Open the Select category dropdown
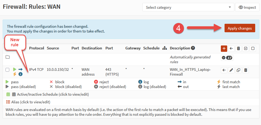Screen dimensions: 261x125 point(188,7)
